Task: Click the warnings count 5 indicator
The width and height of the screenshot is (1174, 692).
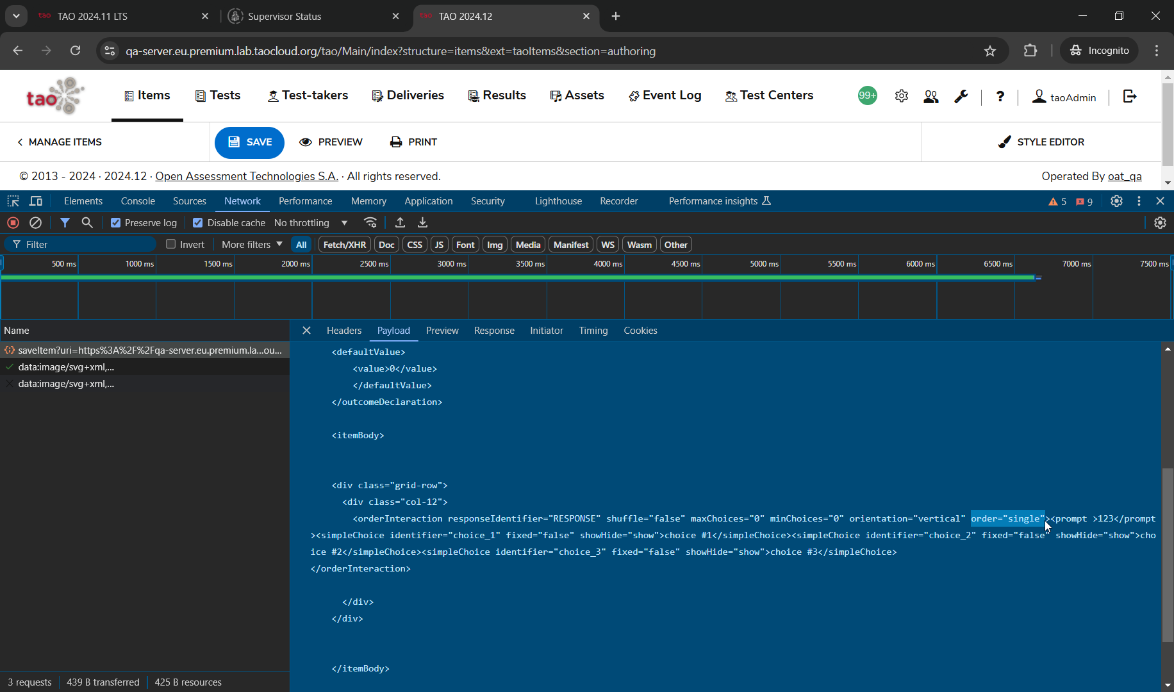Action: (1057, 201)
